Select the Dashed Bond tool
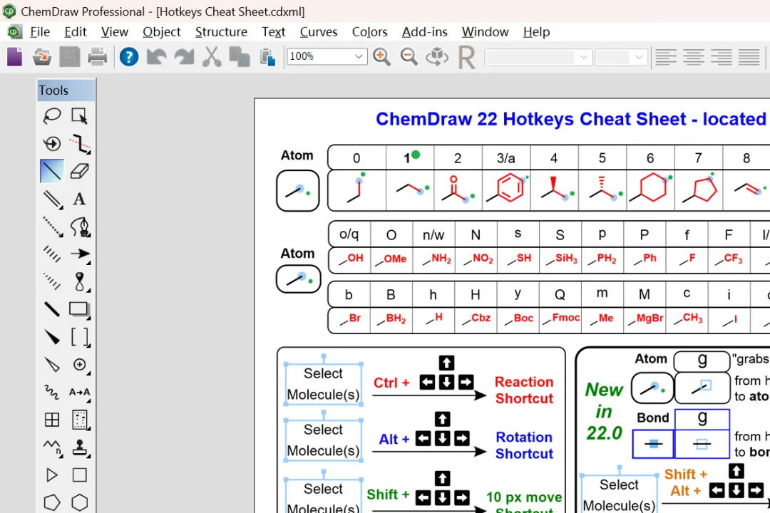 click(52, 227)
